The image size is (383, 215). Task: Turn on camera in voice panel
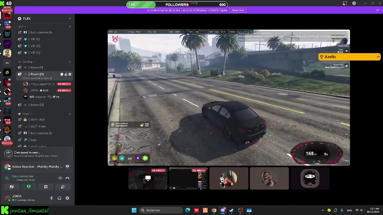(12, 187)
